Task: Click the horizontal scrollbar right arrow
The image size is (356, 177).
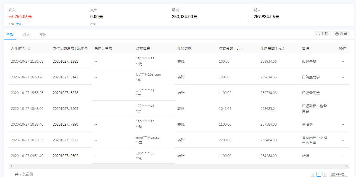Action: [x=347, y=166]
